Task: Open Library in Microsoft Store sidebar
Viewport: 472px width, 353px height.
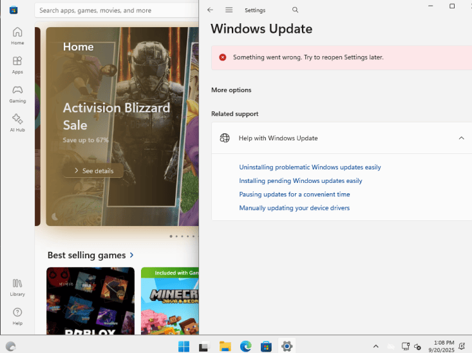Action: point(17,287)
